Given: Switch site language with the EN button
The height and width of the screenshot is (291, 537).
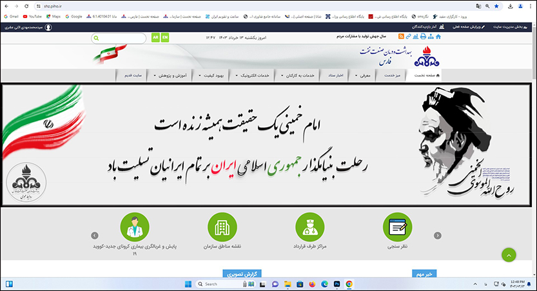Looking at the screenshot, I should 165,37.
